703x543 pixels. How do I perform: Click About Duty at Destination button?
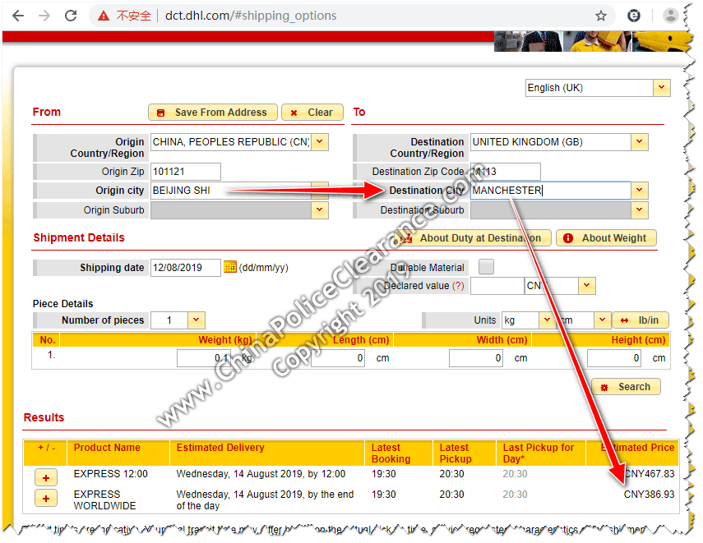click(472, 238)
